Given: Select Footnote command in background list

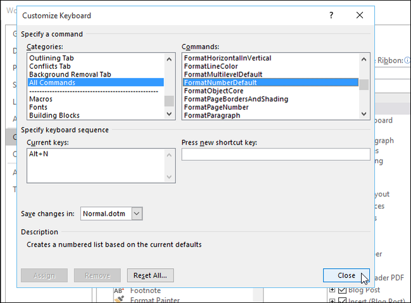Looking at the screenshot, I should click(146, 290).
